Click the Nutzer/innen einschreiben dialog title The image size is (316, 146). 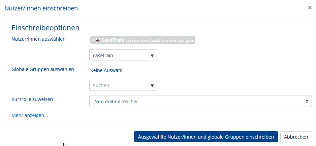41,8
